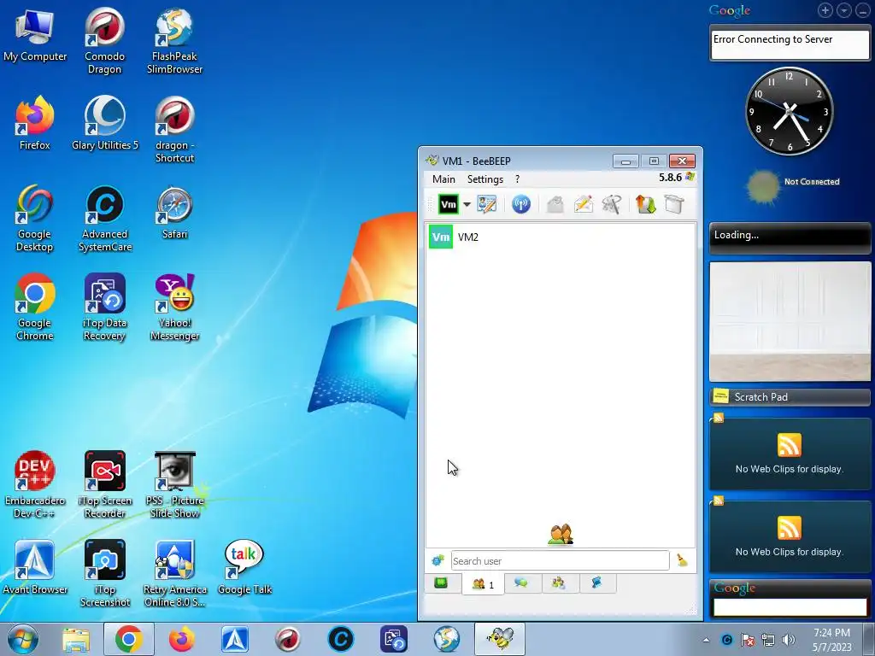Open My Computer desktop icon
This screenshot has width=875, height=656.
click(x=35, y=34)
